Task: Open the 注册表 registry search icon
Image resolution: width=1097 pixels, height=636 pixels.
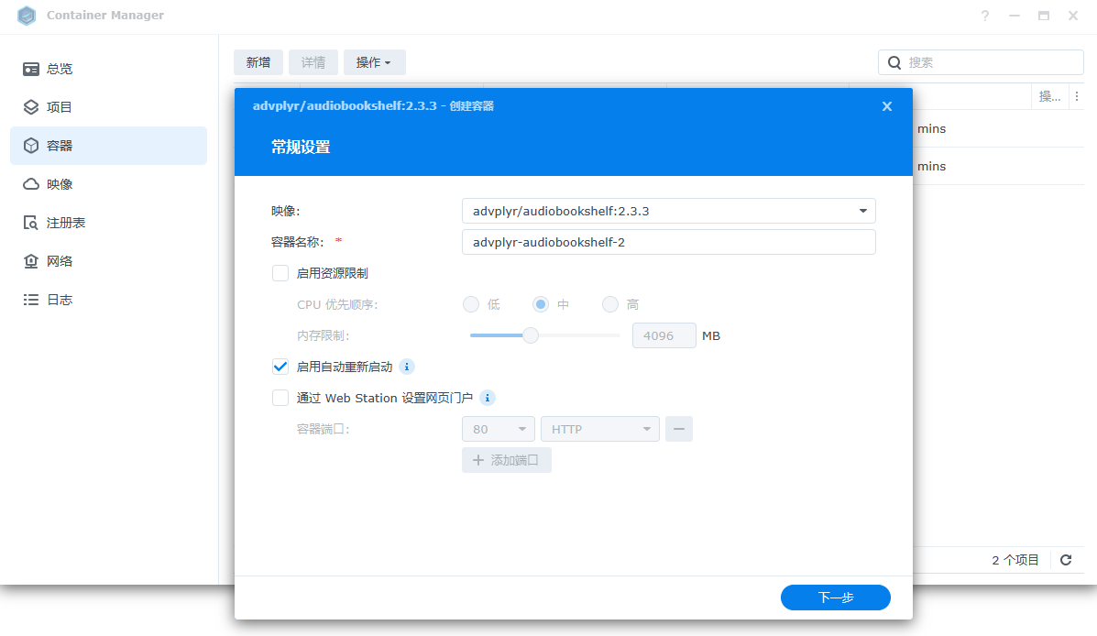Action: pos(31,223)
